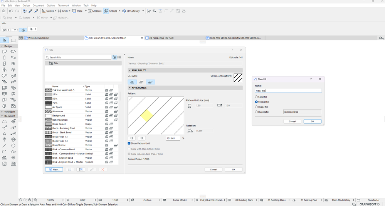Toggle the Trace icon in toolbar

pos(74,11)
